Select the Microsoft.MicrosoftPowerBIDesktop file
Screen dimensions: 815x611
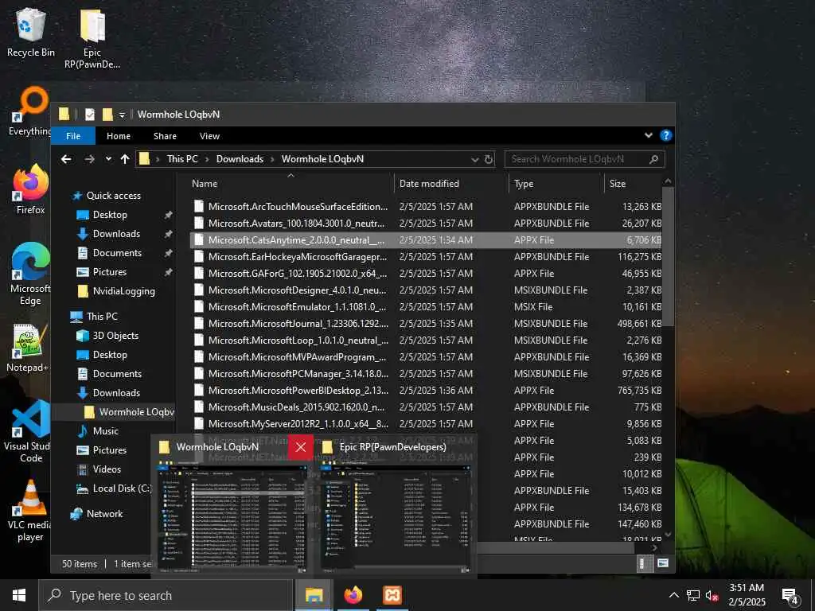(427, 390)
